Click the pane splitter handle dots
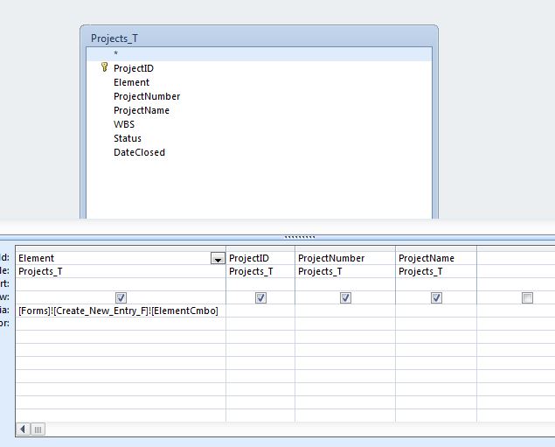Image resolution: width=555 pixels, height=447 pixels. [x=300, y=237]
